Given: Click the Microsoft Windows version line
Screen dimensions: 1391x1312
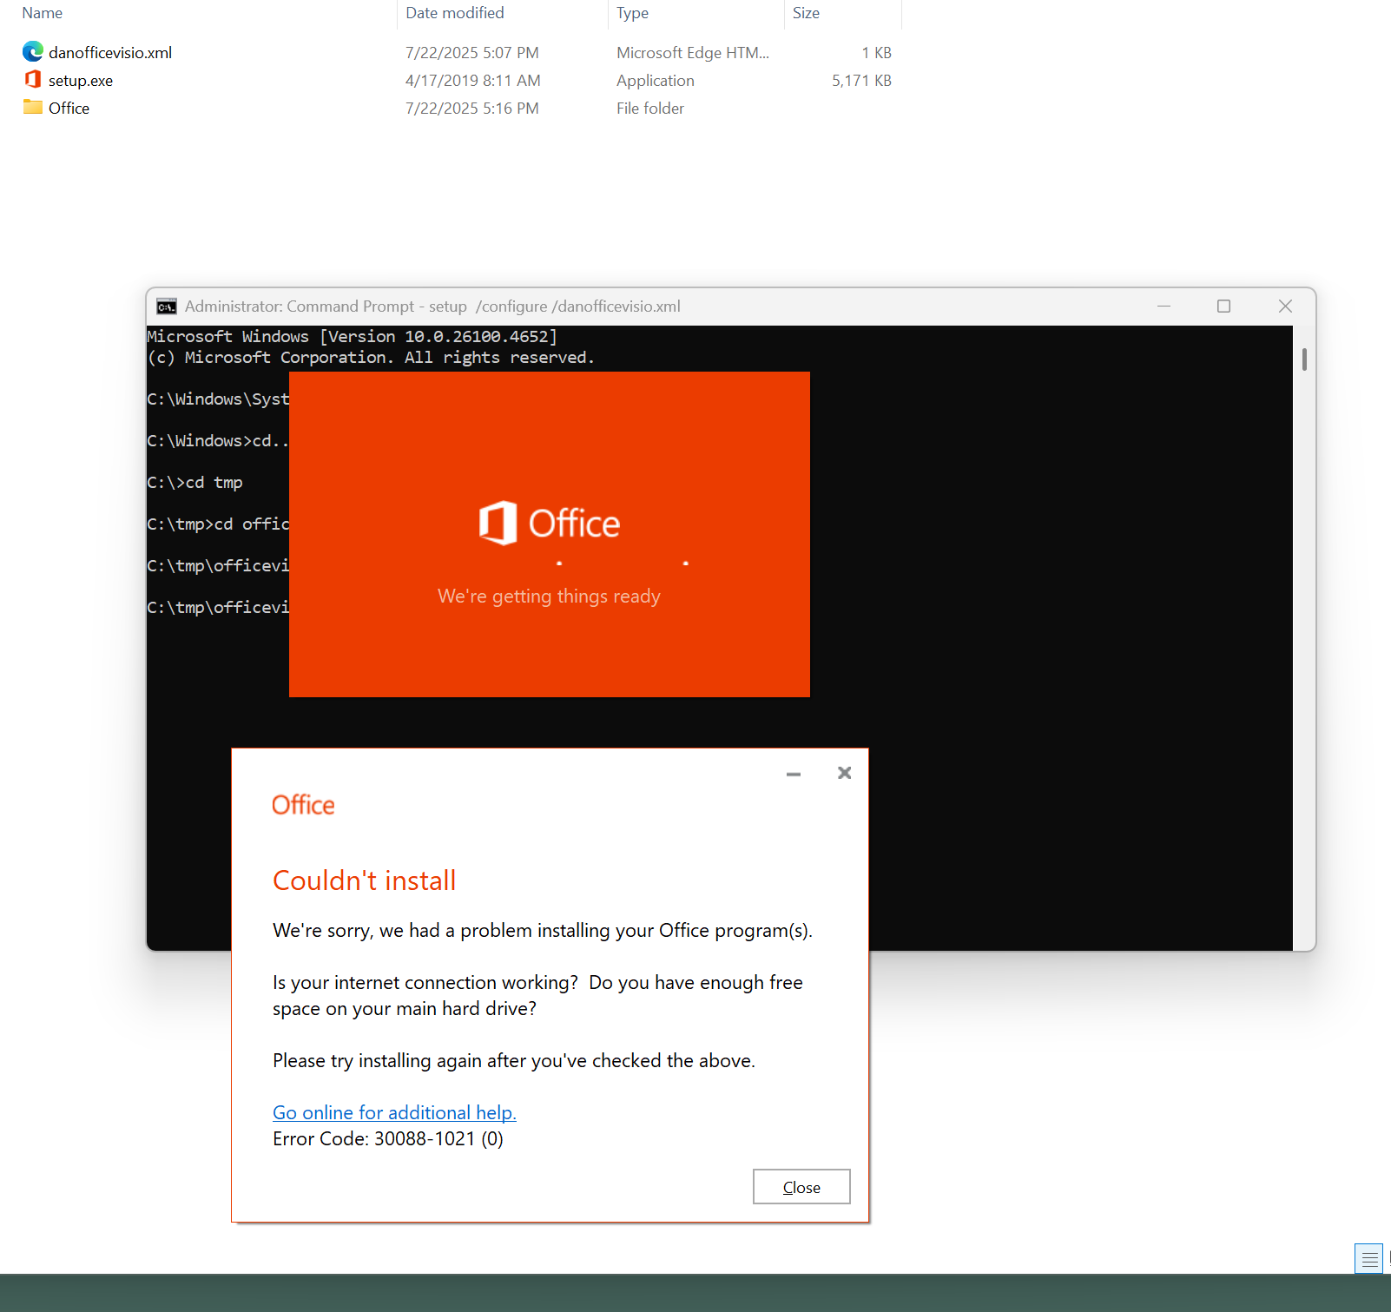Looking at the screenshot, I should (352, 337).
